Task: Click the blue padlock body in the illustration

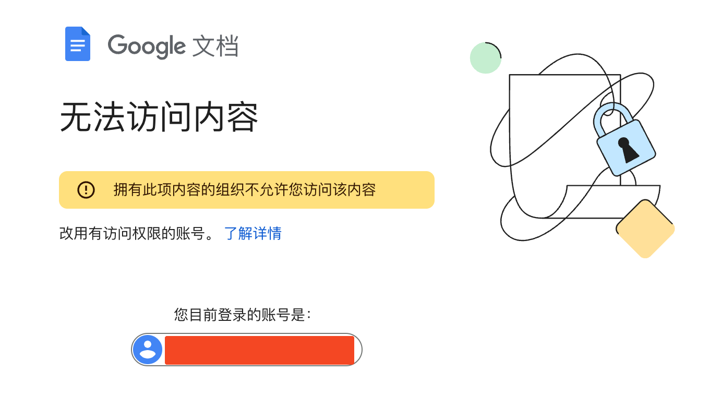Action: (x=626, y=148)
